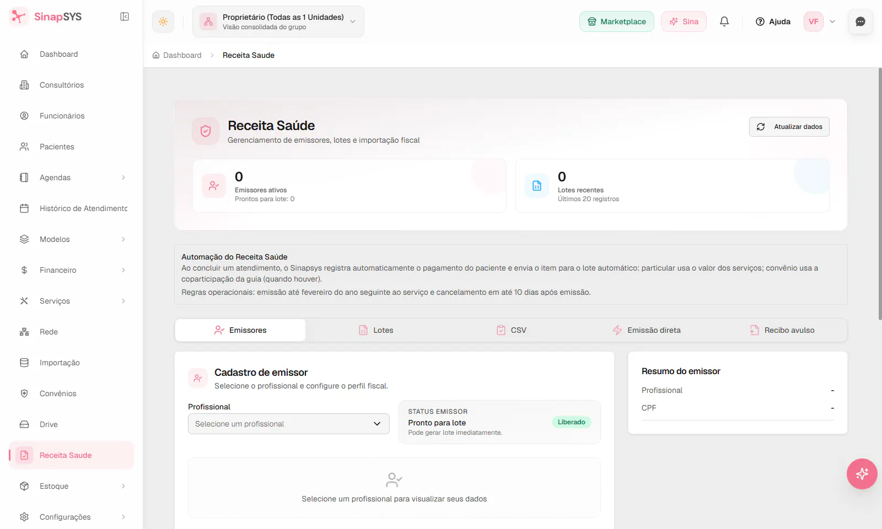Image resolution: width=882 pixels, height=529 pixels.
Task: Click the Drive icon in sidebar
Action: coord(24,424)
